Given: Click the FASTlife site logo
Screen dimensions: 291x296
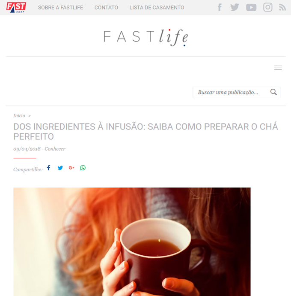Looking at the screenshot, I should (x=145, y=38).
